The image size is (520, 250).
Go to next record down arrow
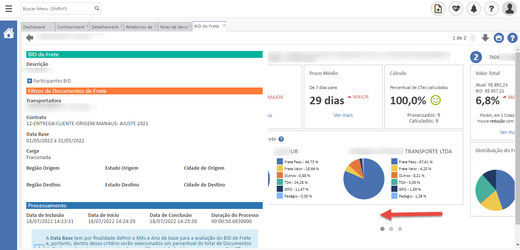[485, 38]
